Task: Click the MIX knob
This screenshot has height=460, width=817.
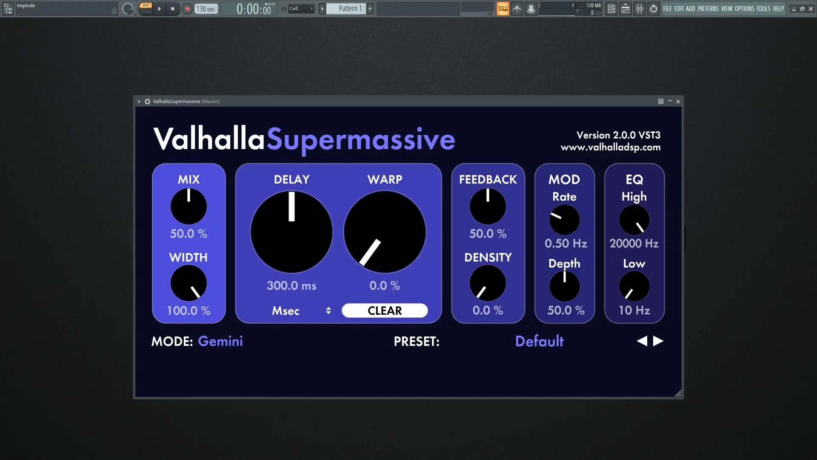Action: (x=189, y=207)
